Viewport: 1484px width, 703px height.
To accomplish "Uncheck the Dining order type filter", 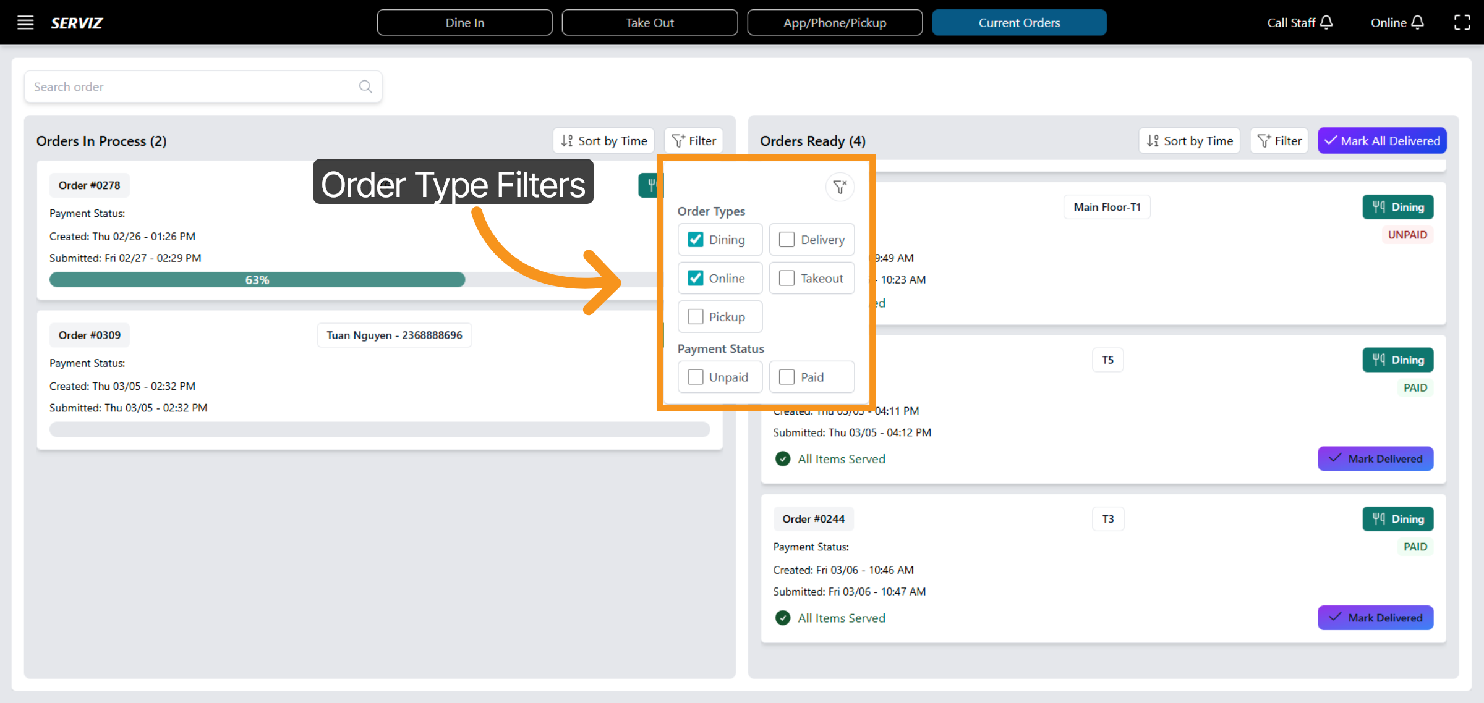I will click(x=696, y=239).
